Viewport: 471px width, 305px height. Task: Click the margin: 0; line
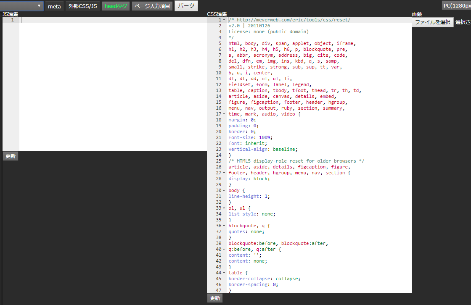242,120
